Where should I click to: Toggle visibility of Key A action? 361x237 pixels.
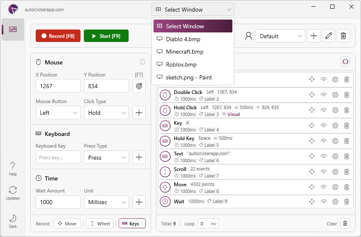pyautogui.click(x=324, y=126)
